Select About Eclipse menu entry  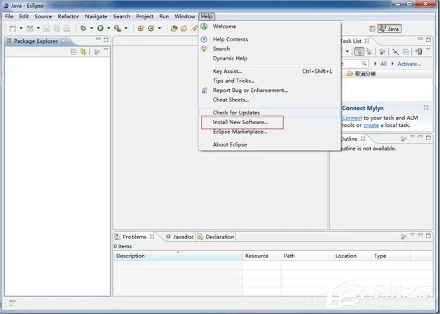click(270, 144)
